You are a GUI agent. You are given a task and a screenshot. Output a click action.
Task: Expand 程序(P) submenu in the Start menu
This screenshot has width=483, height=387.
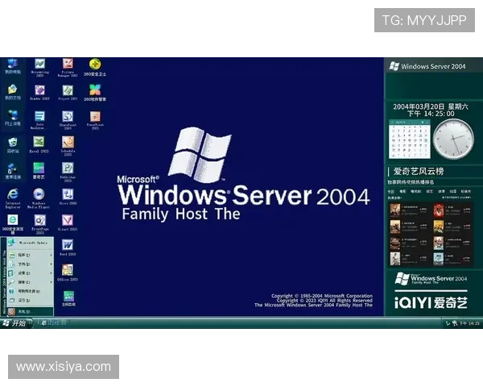click(x=31, y=255)
